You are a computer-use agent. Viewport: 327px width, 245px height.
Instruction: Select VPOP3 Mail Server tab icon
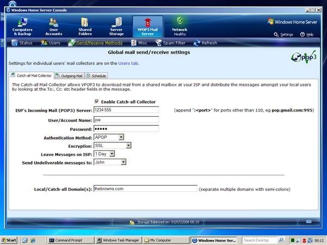(148, 27)
